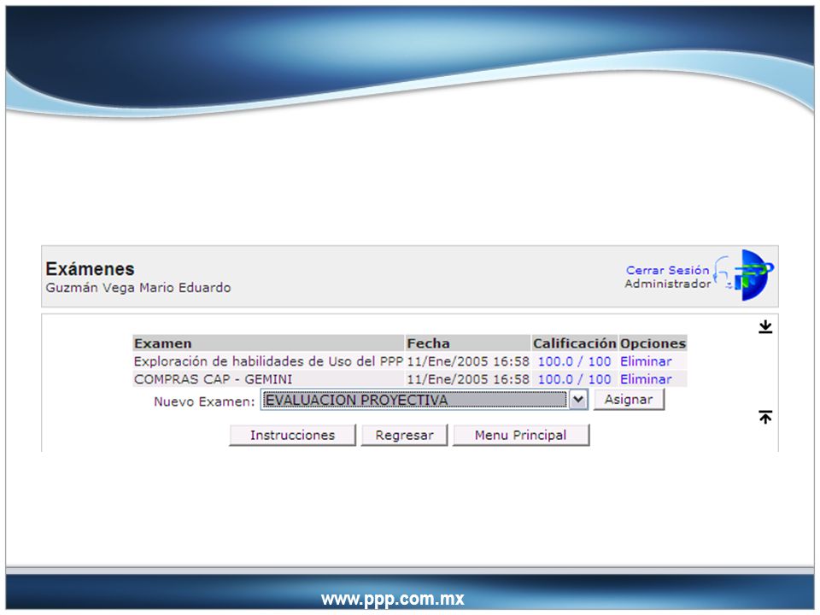This screenshot has height=615, width=820.
Task: Click the date in the COMPRAS CAP row
Action: click(x=468, y=379)
